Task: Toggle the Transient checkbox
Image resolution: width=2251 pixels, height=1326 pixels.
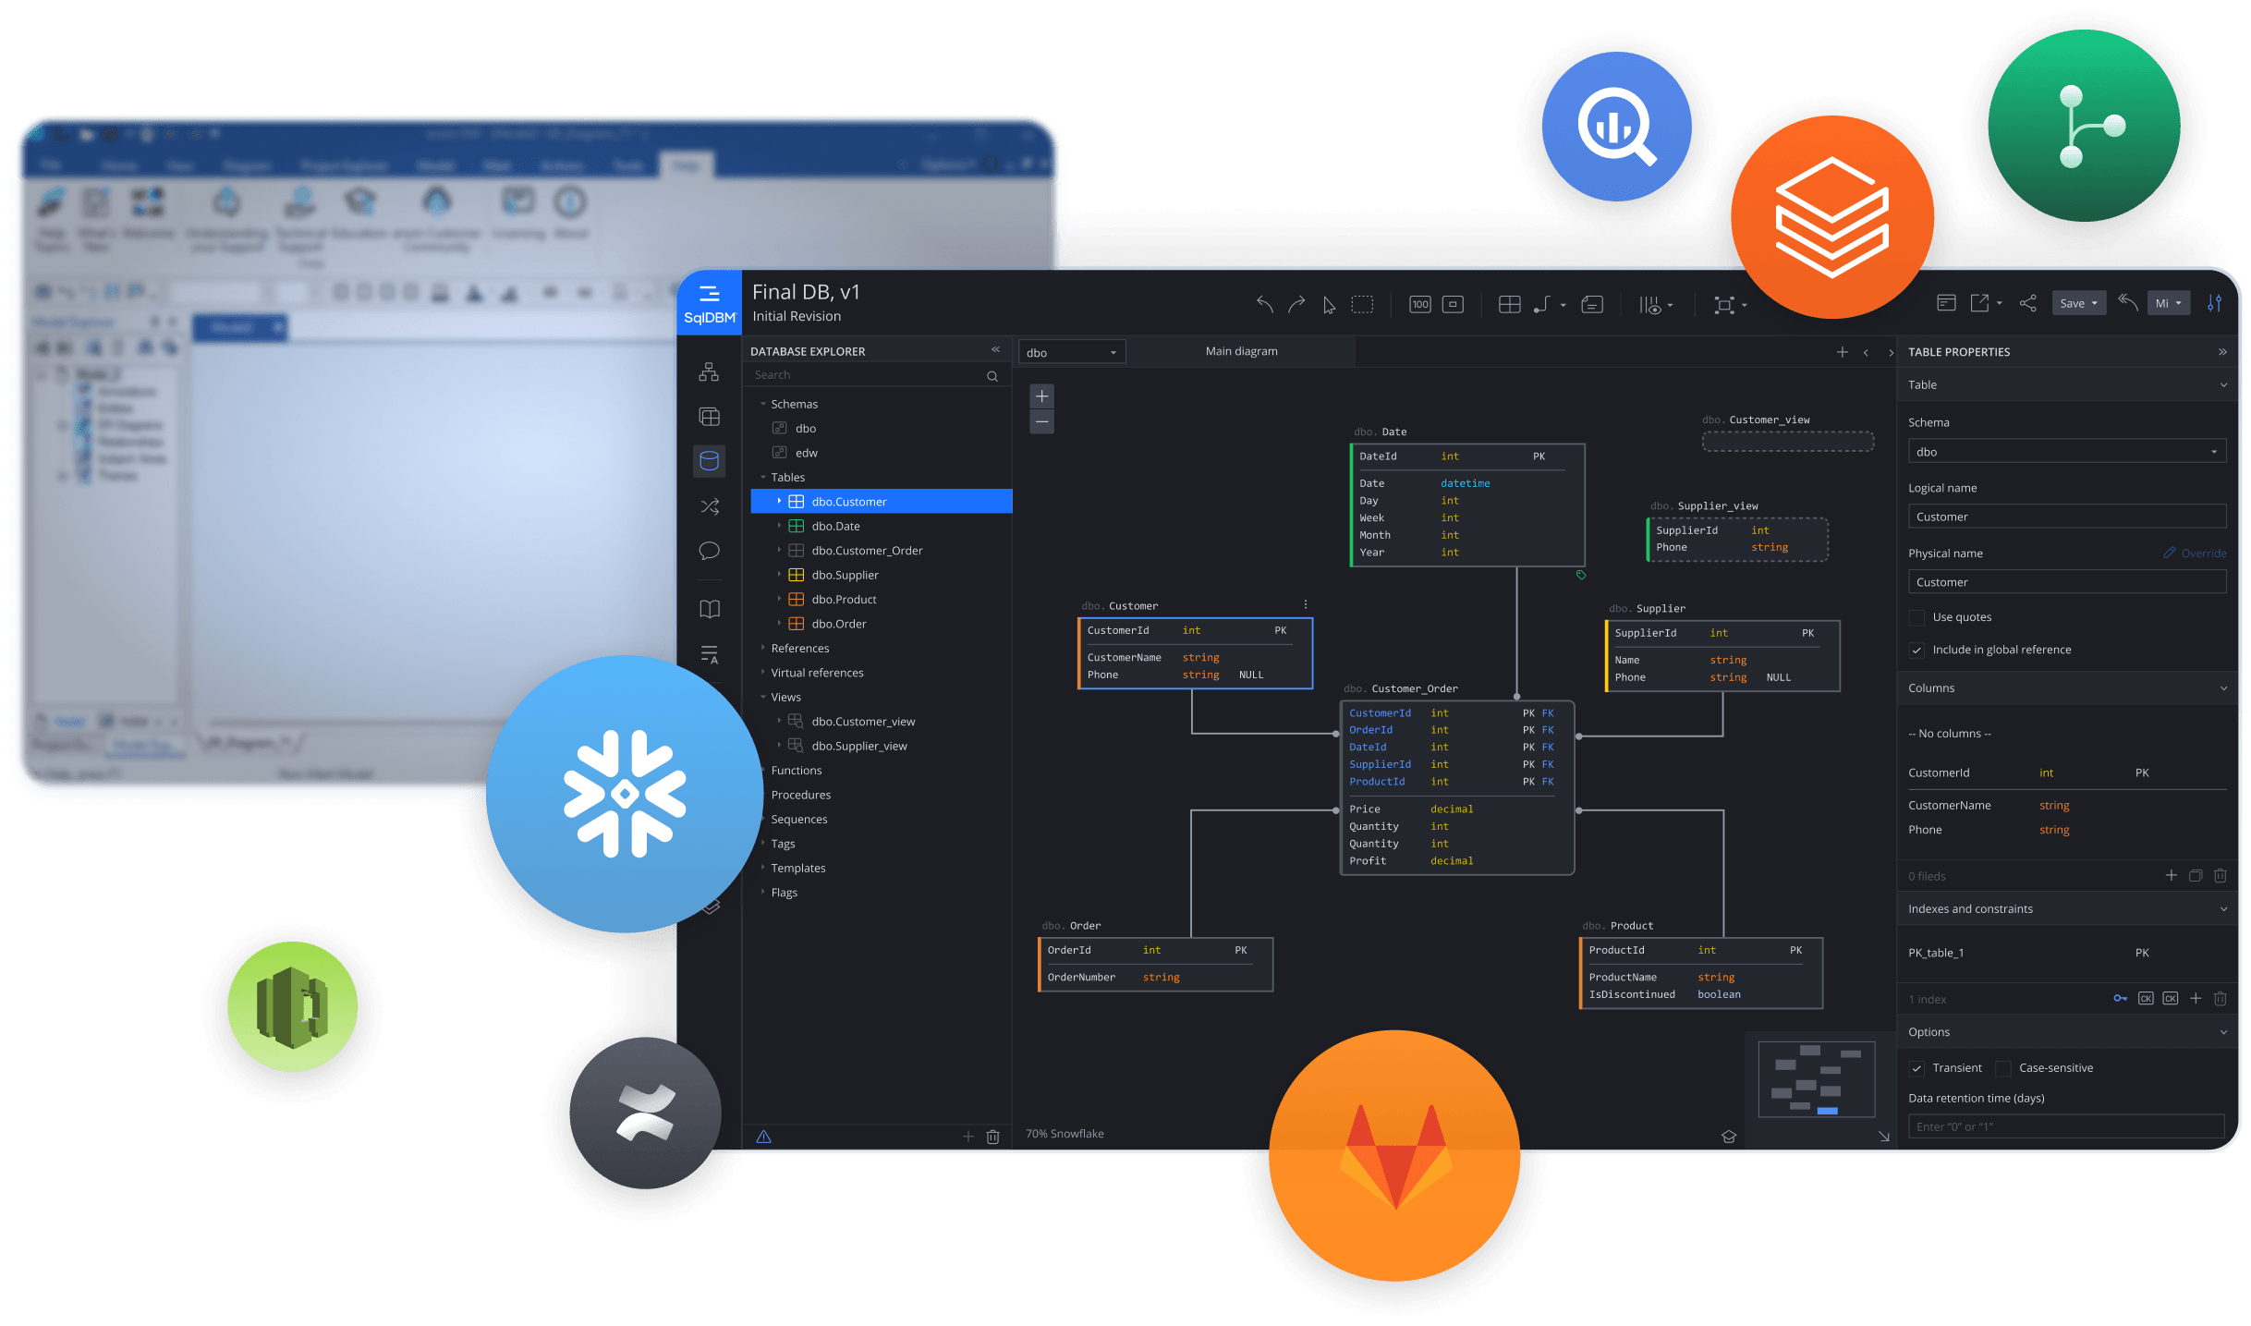Action: [1917, 1068]
